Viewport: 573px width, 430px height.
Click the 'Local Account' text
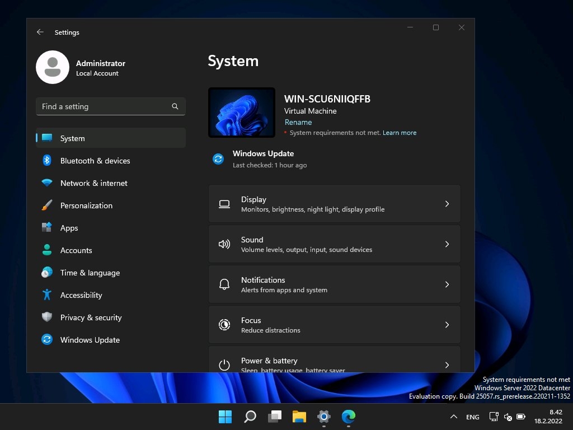pyautogui.click(x=97, y=73)
